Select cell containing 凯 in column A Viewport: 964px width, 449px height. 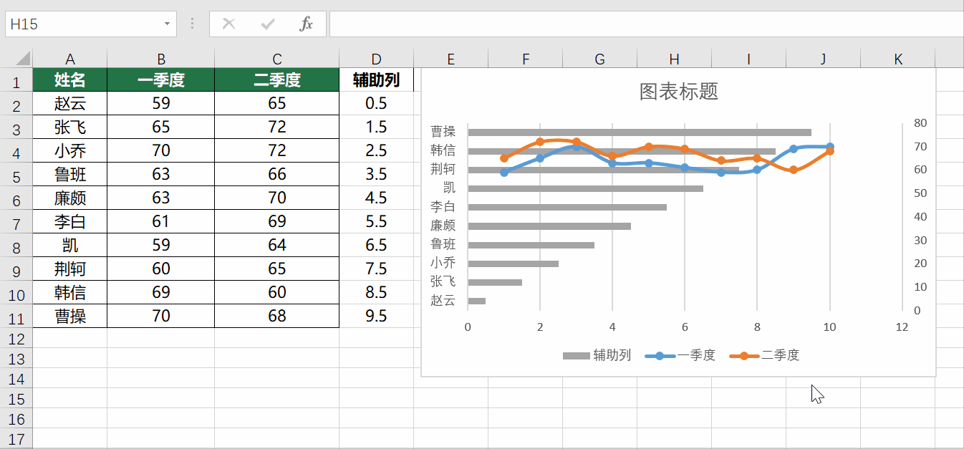(70, 245)
